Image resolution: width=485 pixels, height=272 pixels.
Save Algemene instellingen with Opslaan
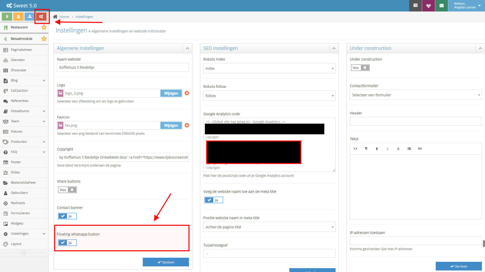(166, 262)
